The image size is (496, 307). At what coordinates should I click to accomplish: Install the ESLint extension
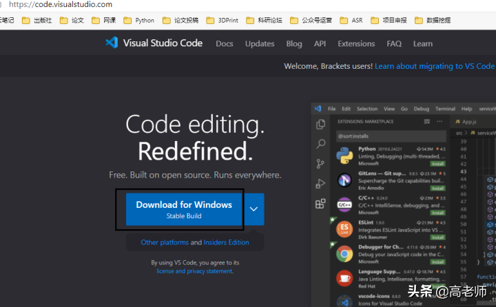coord(438,237)
